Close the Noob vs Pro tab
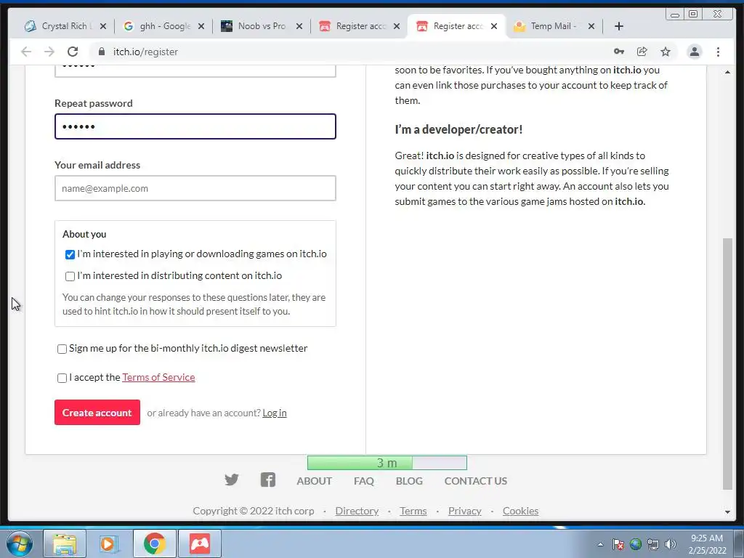The image size is (744, 558). (299, 26)
